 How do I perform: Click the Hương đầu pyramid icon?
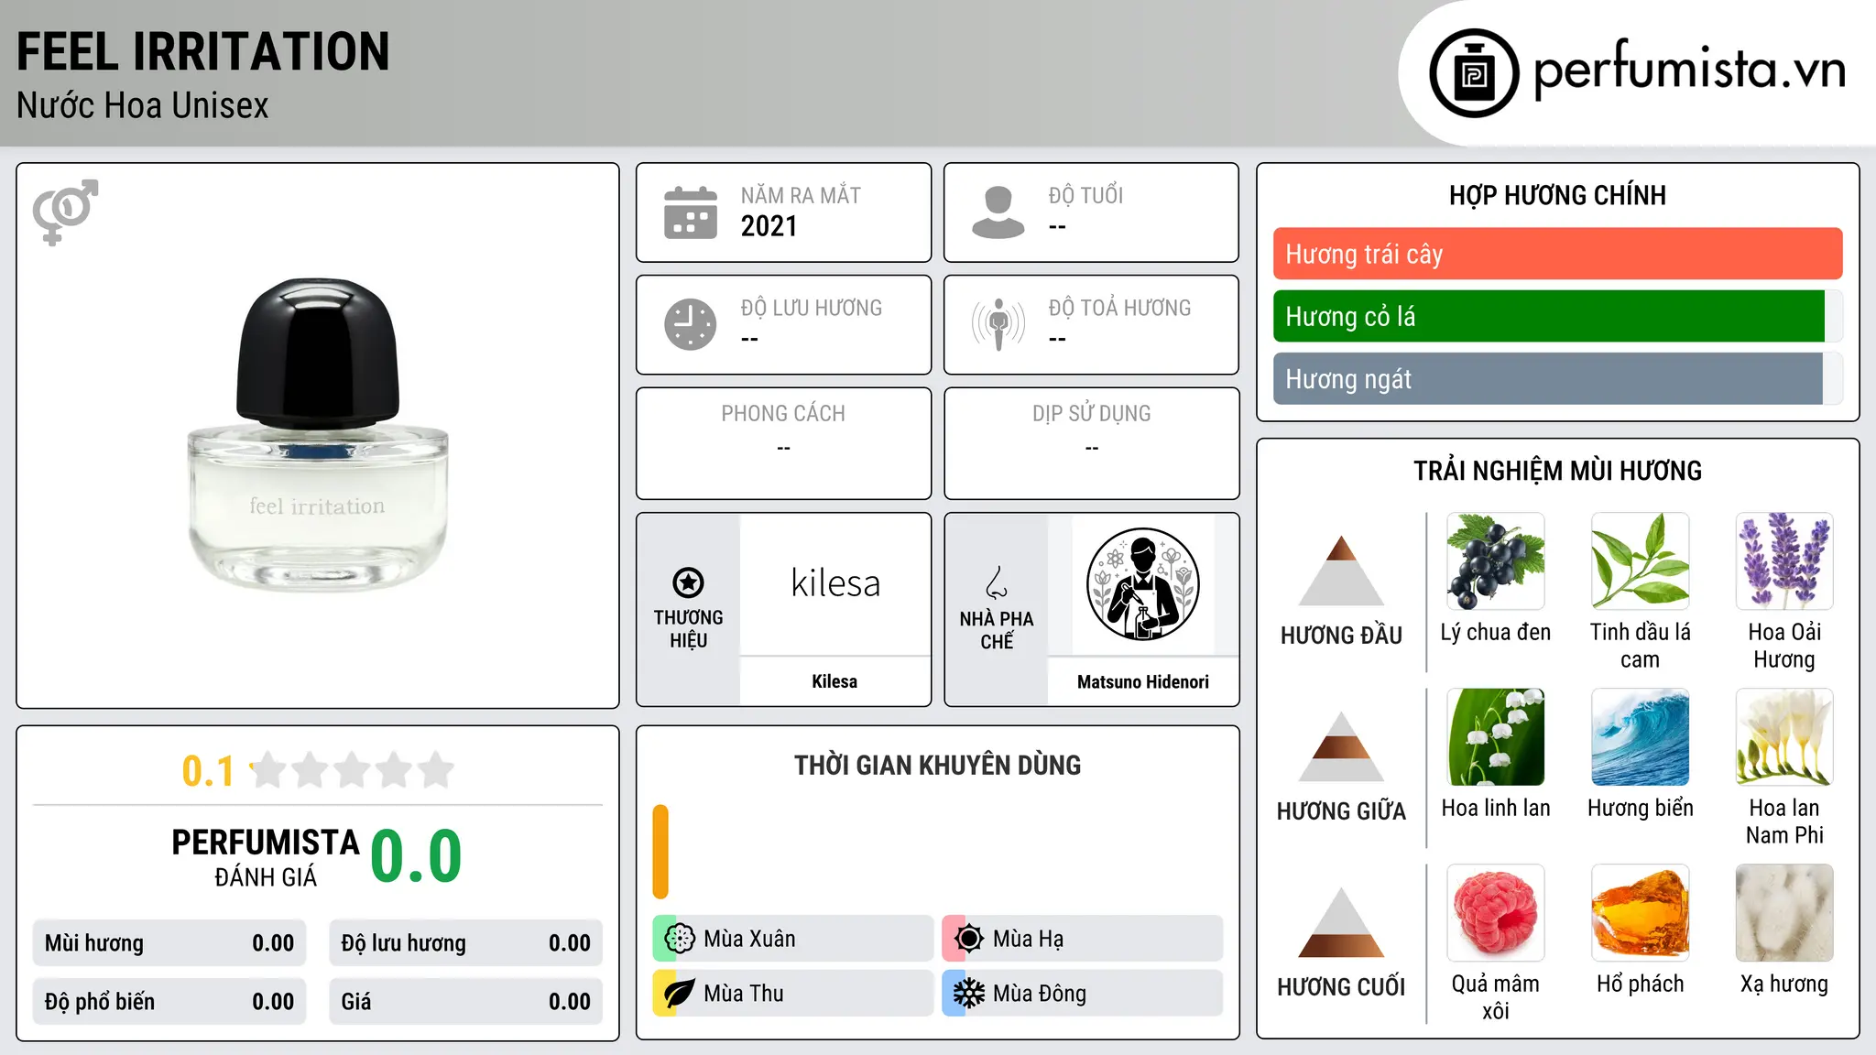[1342, 571]
